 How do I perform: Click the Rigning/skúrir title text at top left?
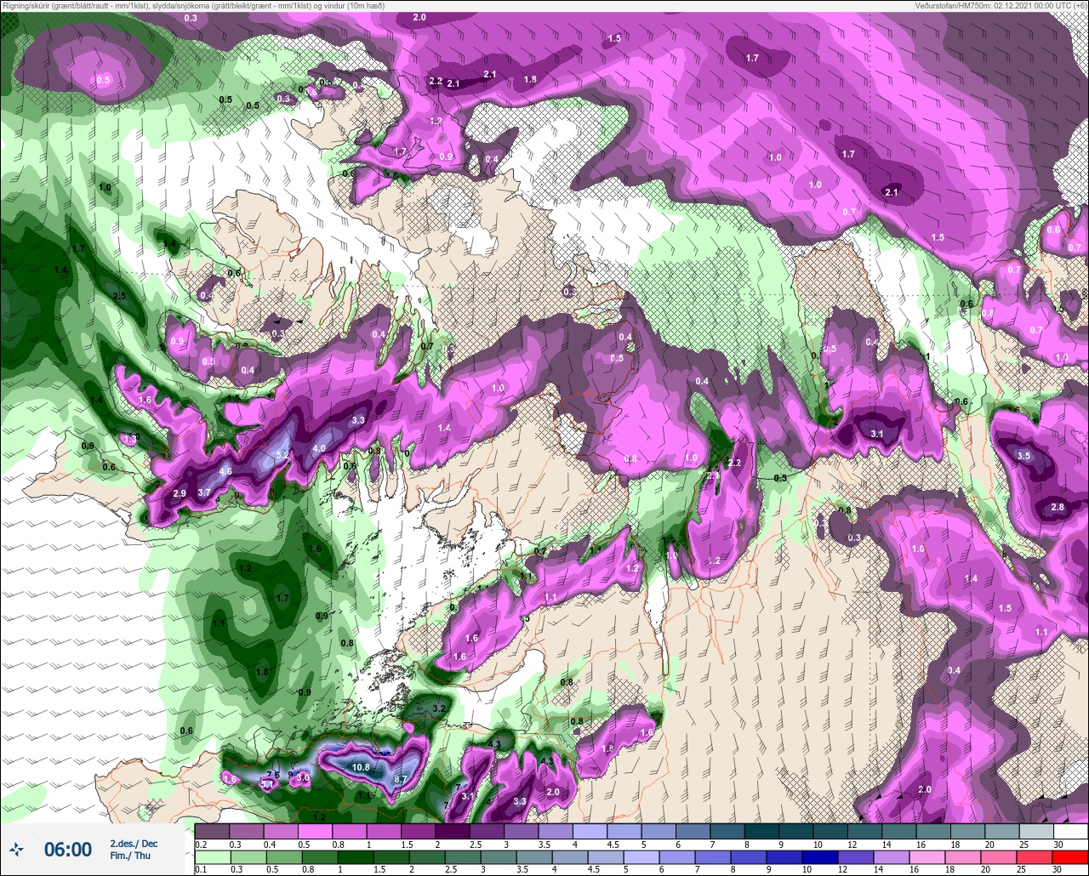tap(193, 6)
